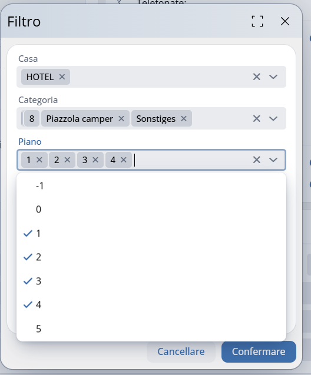The width and height of the screenshot is (311, 375).
Task: Click the Cancellare button
Action: (x=181, y=351)
